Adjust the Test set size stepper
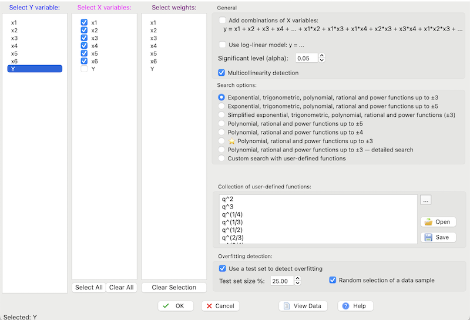This screenshot has width=470, height=320. pyautogui.click(x=297, y=281)
